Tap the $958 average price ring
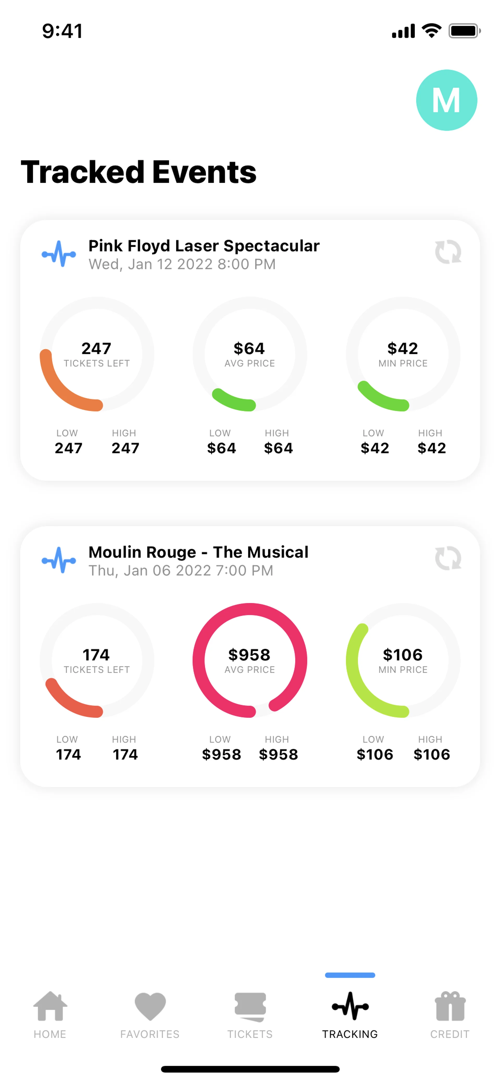 click(x=249, y=660)
